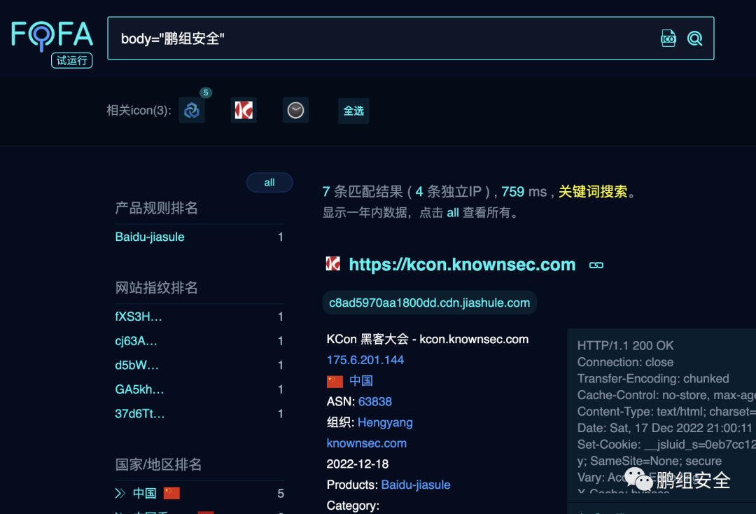This screenshot has width=756, height=514.
Task: Click the HTTP/1.1 200 OK header text
Action: point(625,346)
